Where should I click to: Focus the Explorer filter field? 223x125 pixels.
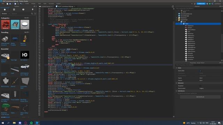tap(198, 9)
